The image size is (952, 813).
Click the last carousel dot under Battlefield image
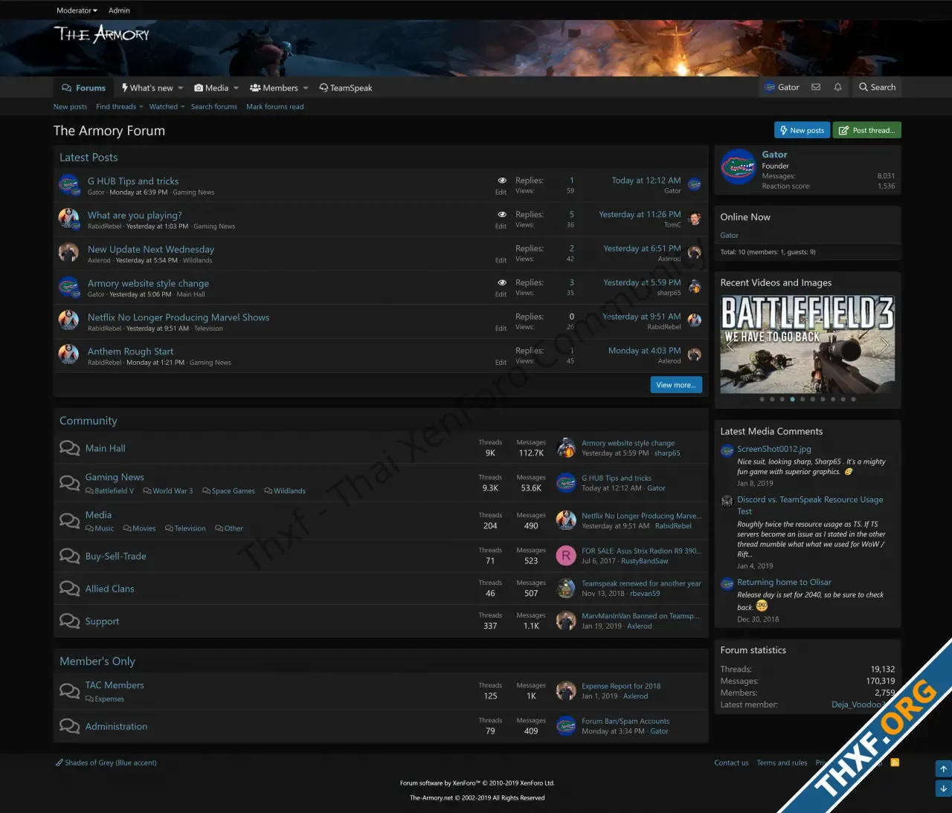853,399
